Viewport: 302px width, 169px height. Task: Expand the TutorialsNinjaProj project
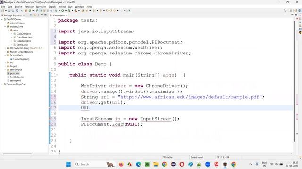click(2, 84)
